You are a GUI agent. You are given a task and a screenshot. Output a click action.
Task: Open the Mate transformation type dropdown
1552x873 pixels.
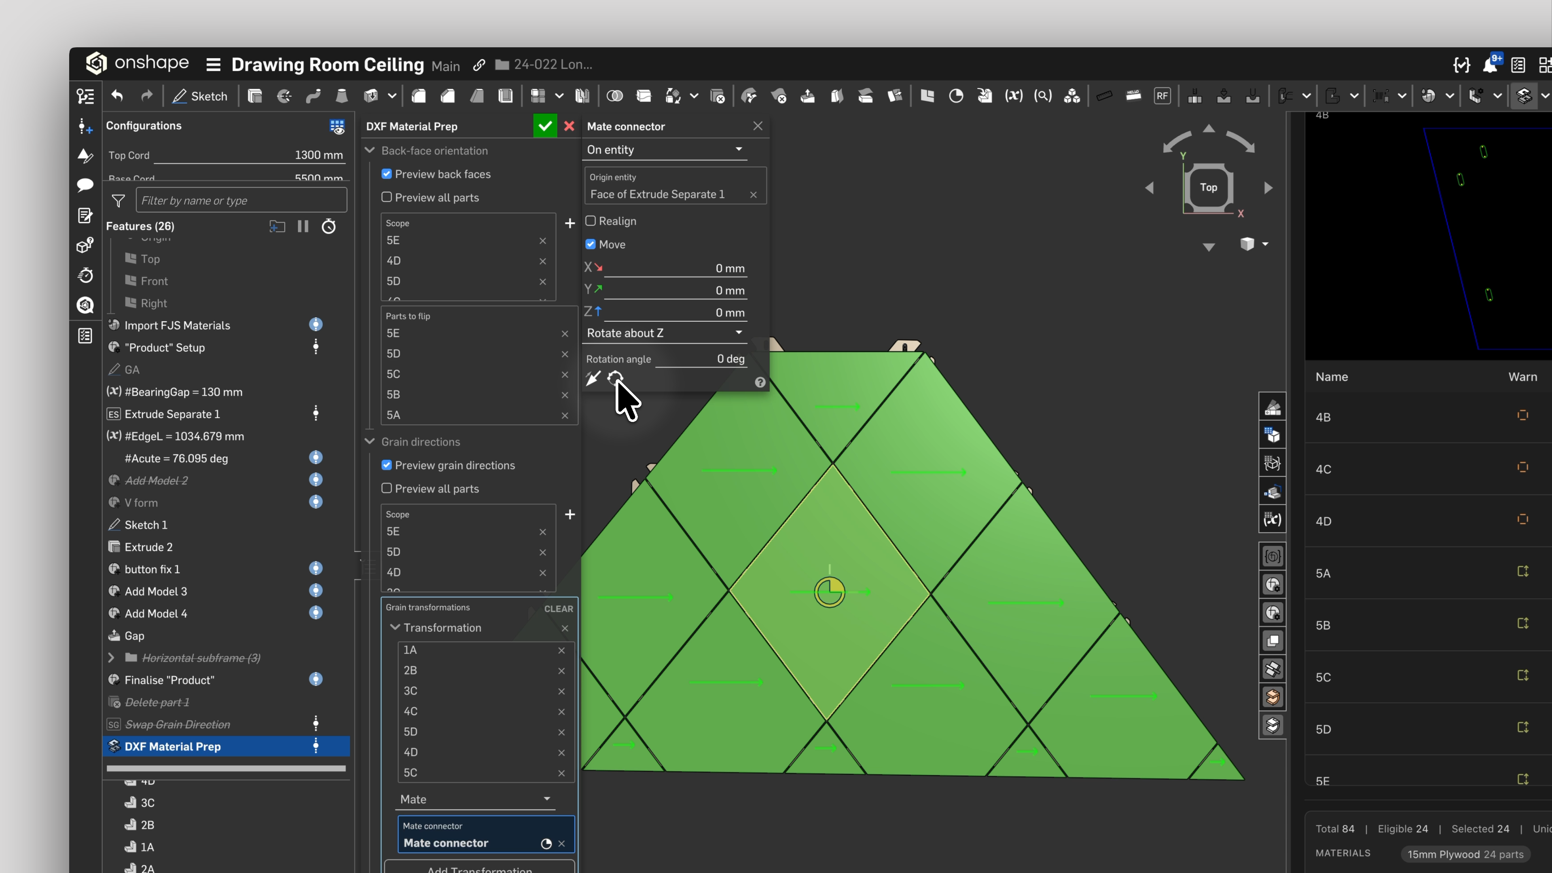[476, 799]
